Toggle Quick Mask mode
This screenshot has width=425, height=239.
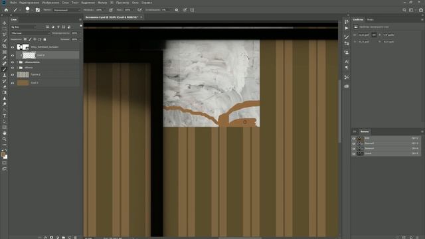click(5, 163)
